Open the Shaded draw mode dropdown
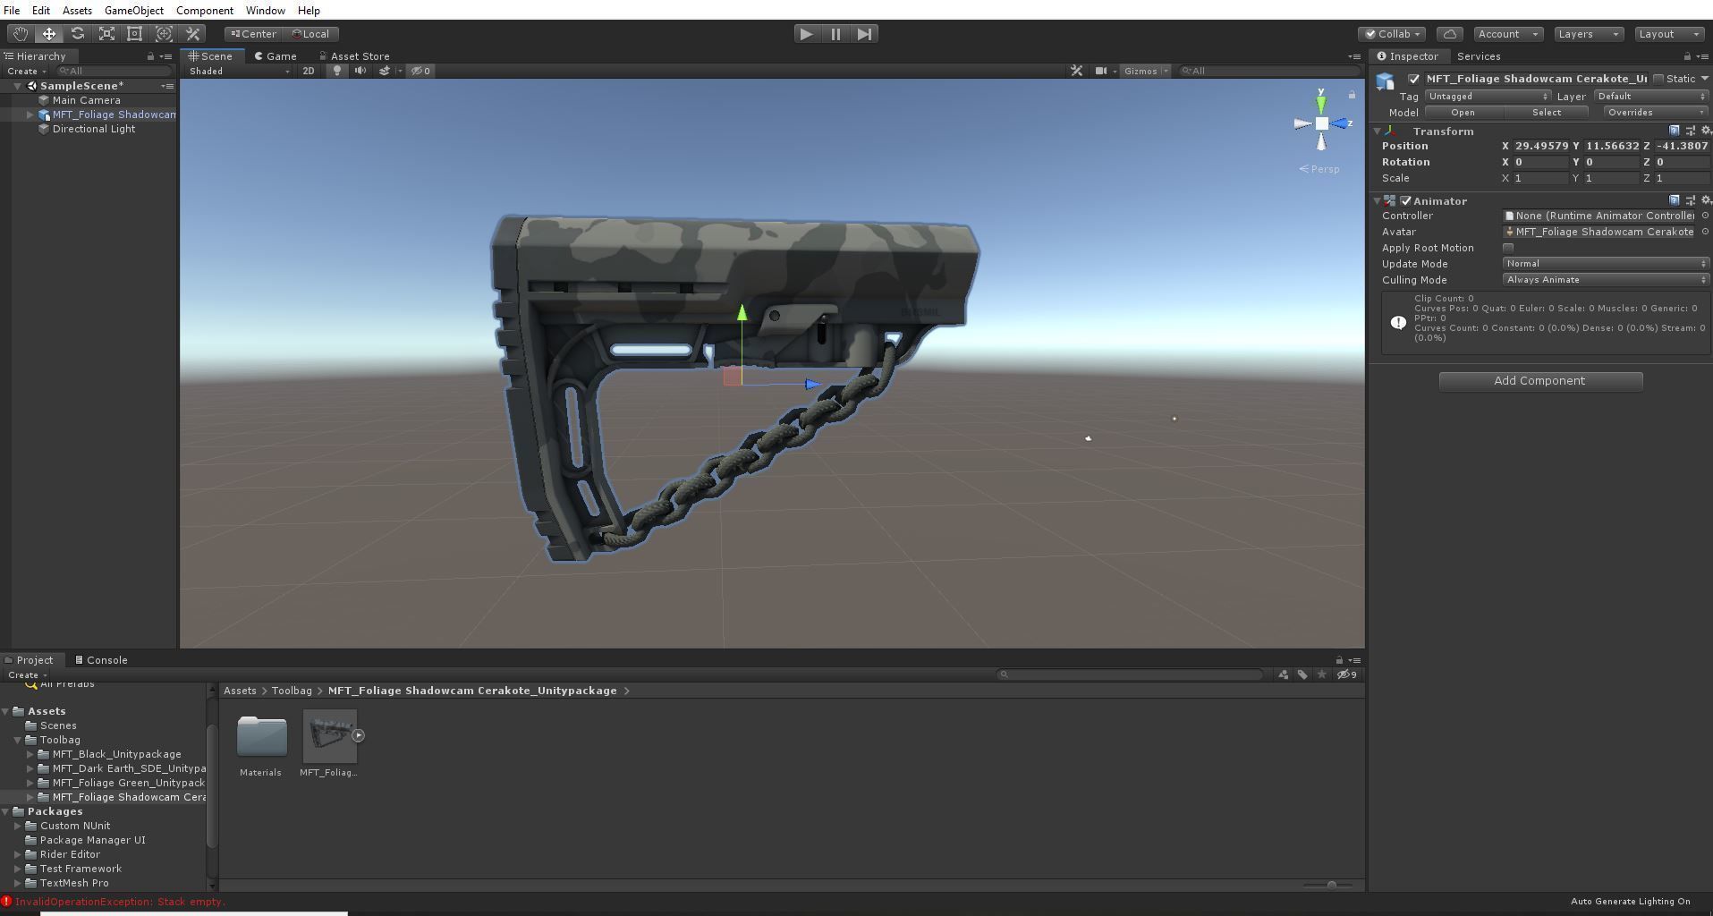This screenshot has width=1713, height=916. (x=239, y=71)
